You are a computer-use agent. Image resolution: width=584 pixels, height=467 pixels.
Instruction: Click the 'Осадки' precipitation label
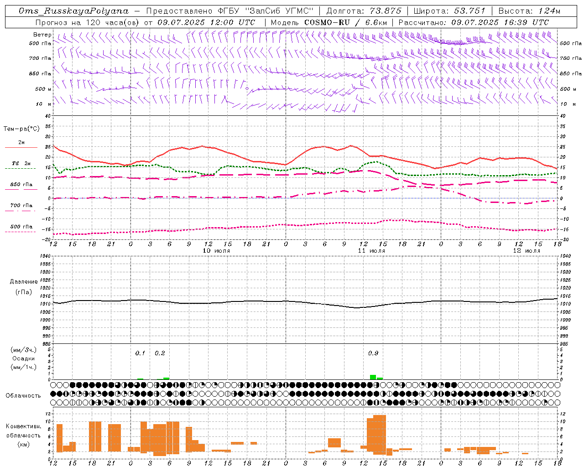click(23, 358)
